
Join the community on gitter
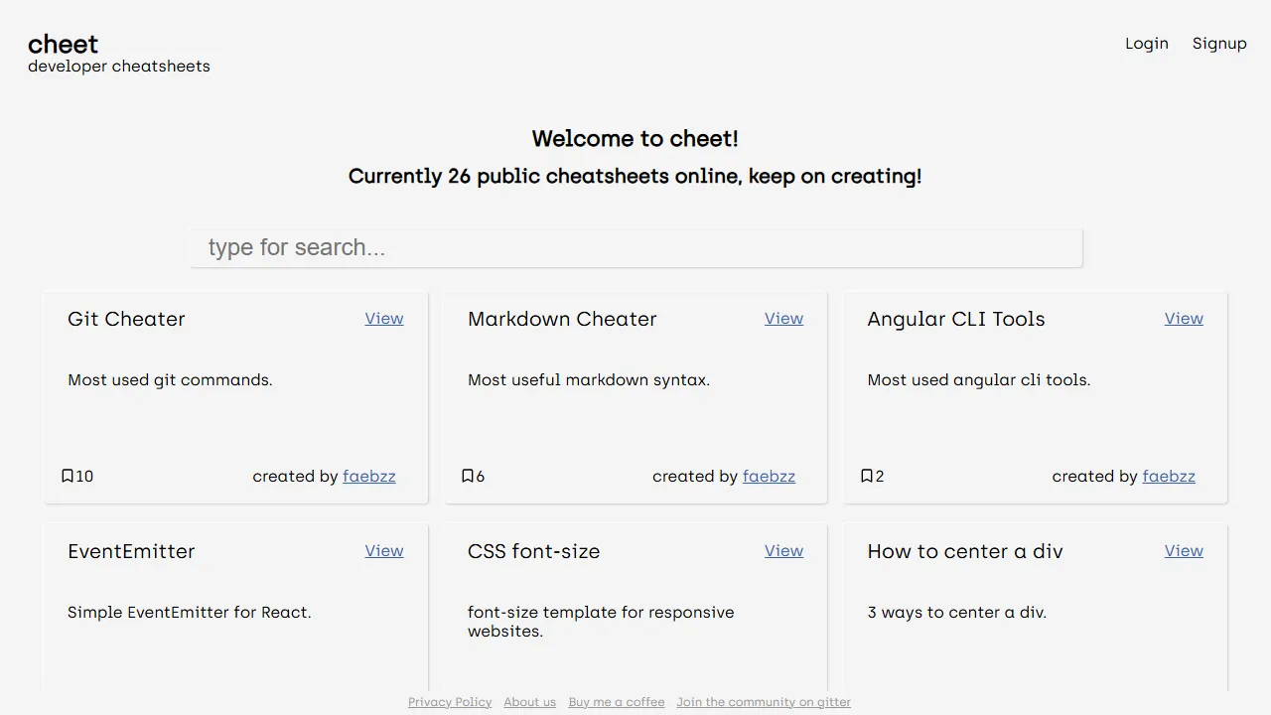click(x=763, y=701)
